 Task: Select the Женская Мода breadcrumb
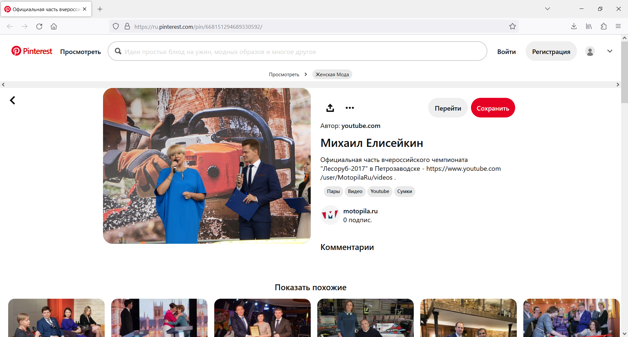[332, 74]
